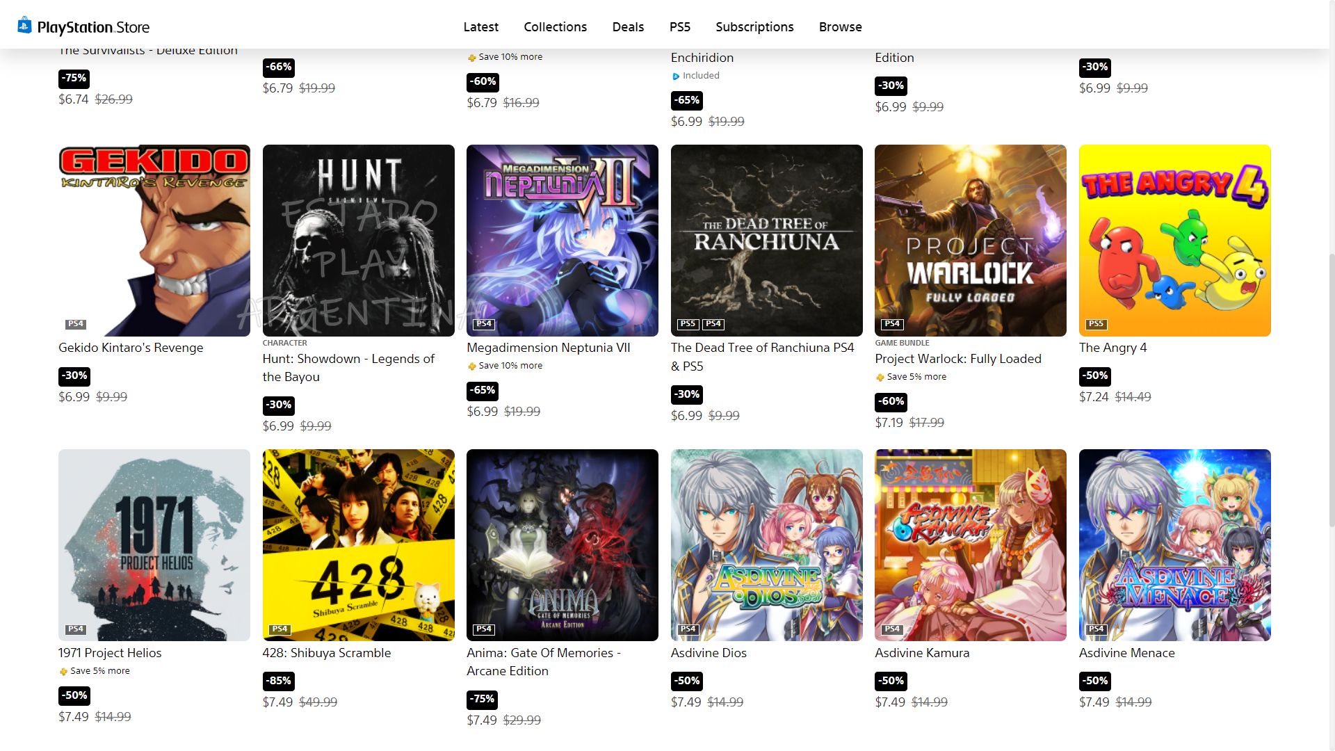Open the Browse menu
This screenshot has width=1335, height=751.
[x=840, y=26]
